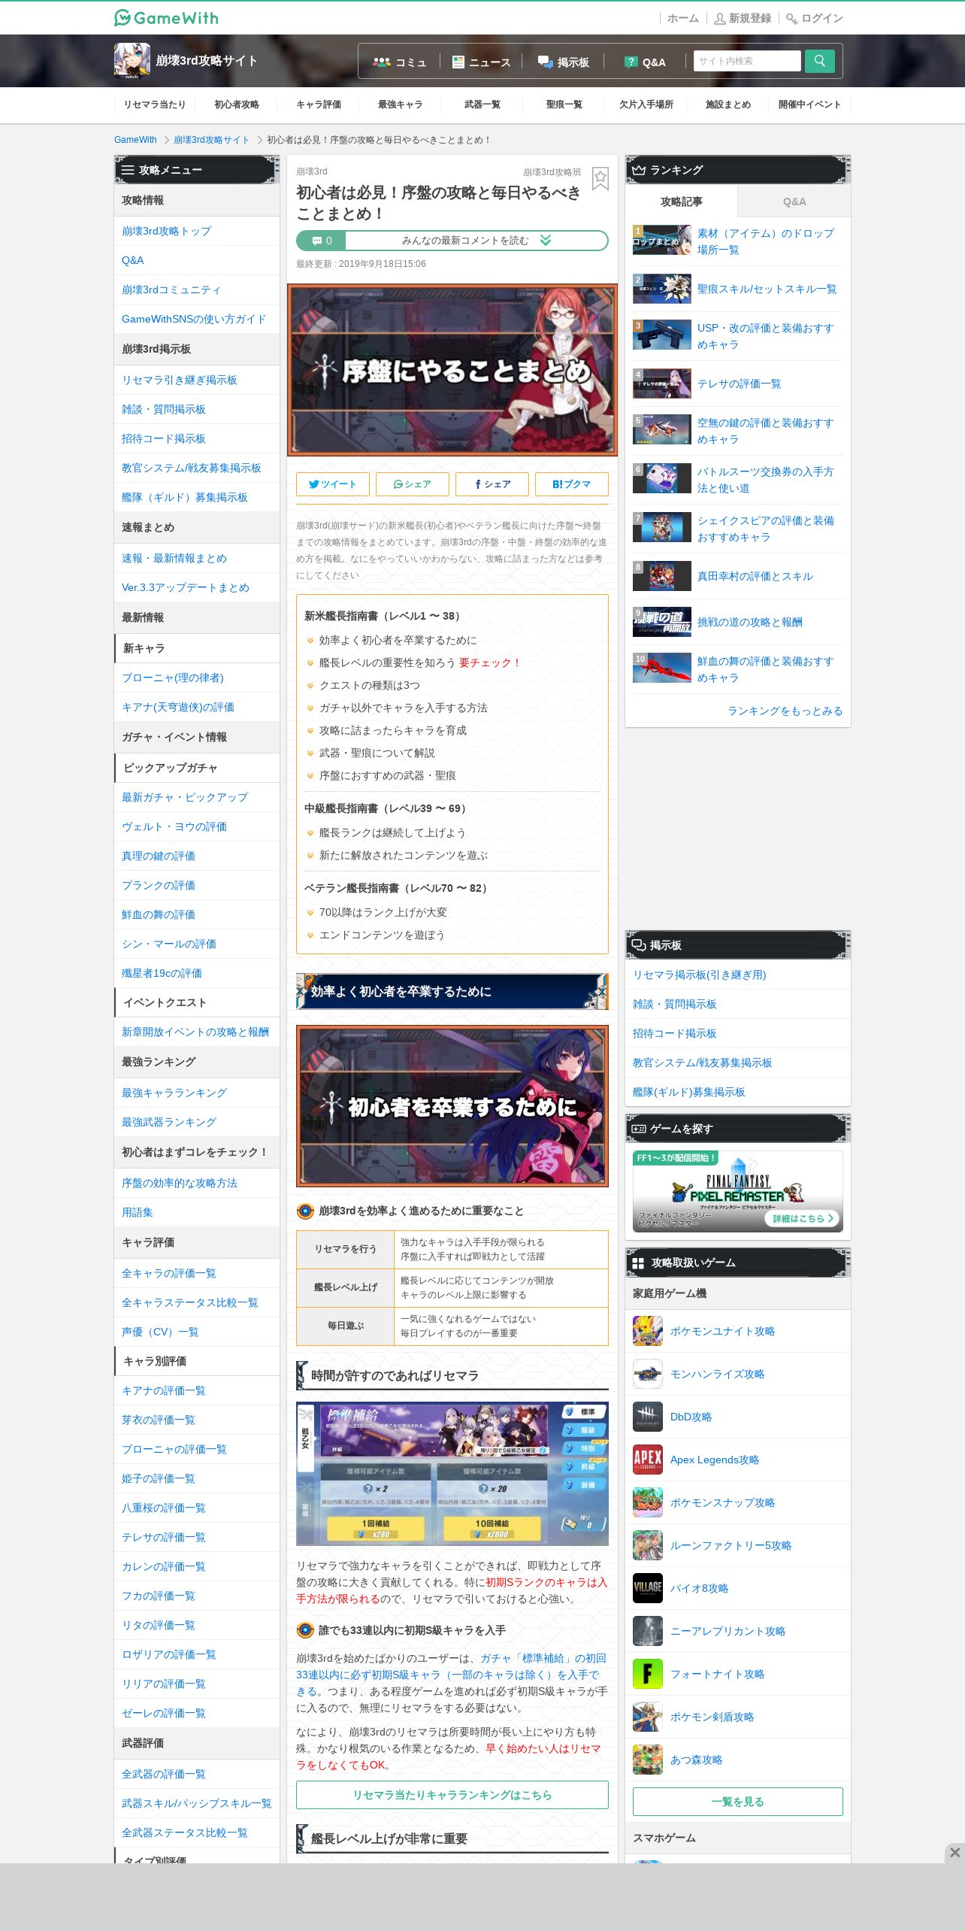
Task: Open 初心者攻略 navigation item
Action: (237, 105)
